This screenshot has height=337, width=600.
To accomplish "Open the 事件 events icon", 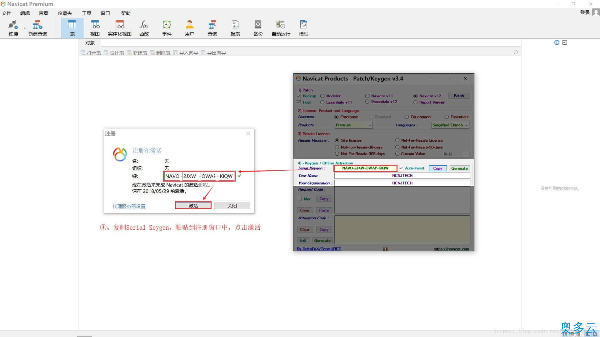I will coord(167,28).
